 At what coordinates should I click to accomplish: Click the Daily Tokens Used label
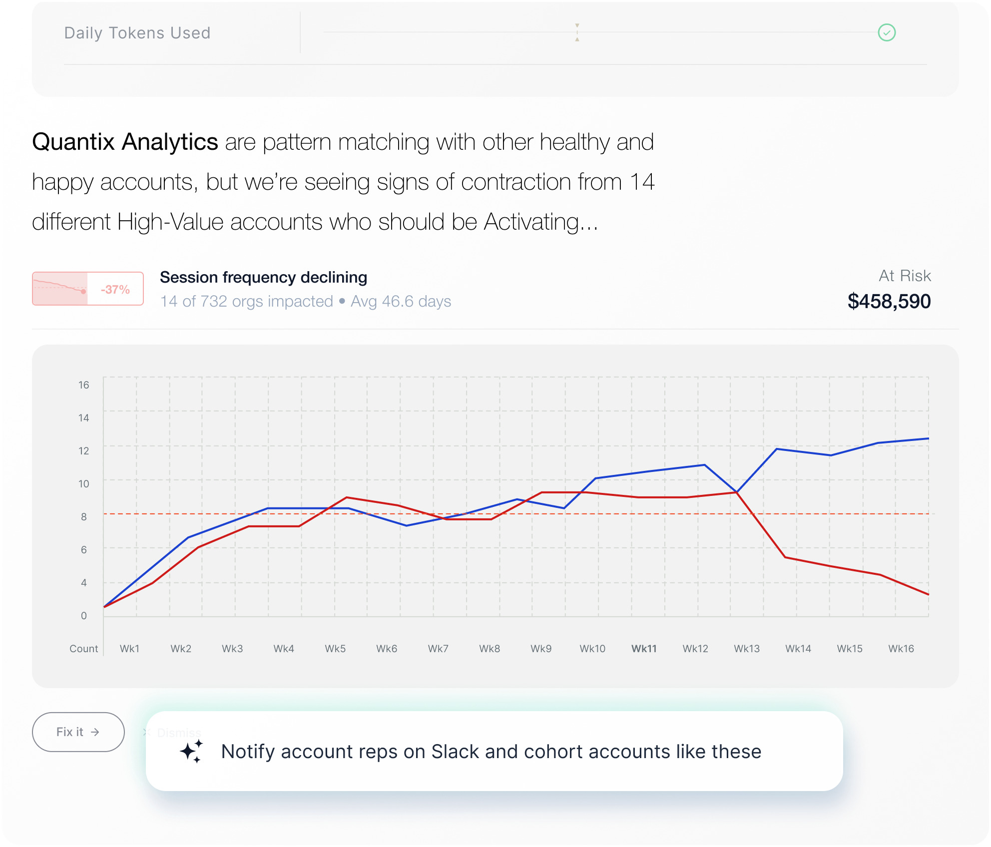point(137,33)
